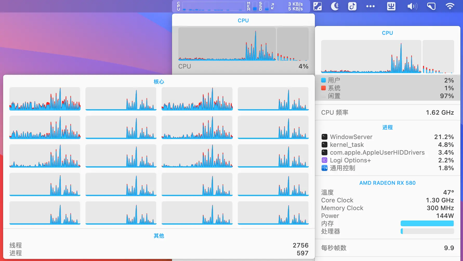Click the MEM usage bar in menu bar
This screenshot has width=463, height=261.
tap(255, 6)
